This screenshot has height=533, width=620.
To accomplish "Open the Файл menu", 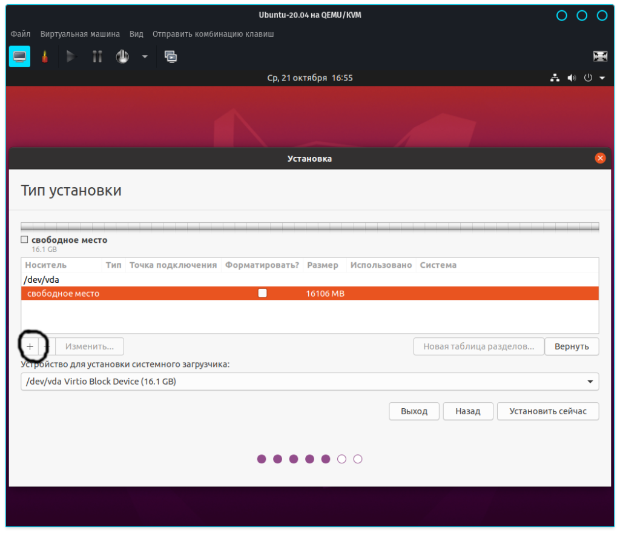I will pyautogui.click(x=21, y=34).
